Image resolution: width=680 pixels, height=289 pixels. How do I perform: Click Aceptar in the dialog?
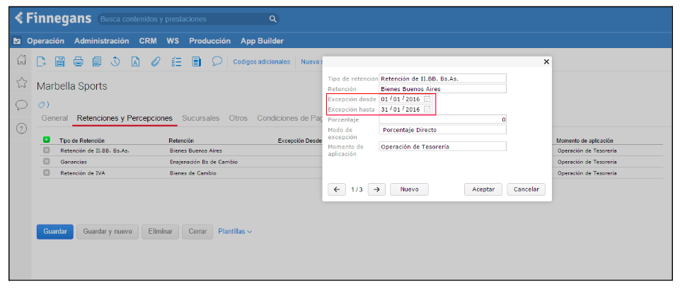[483, 189]
